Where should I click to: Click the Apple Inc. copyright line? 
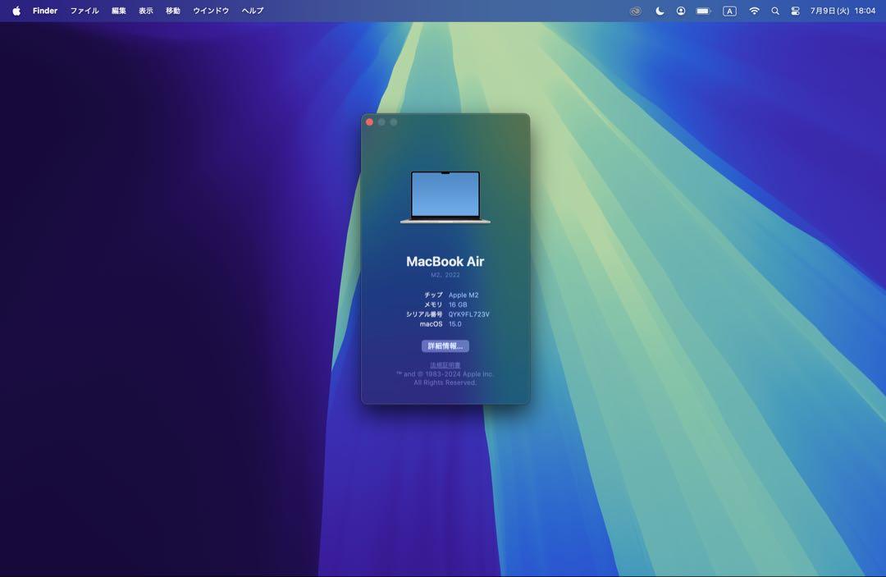click(445, 374)
